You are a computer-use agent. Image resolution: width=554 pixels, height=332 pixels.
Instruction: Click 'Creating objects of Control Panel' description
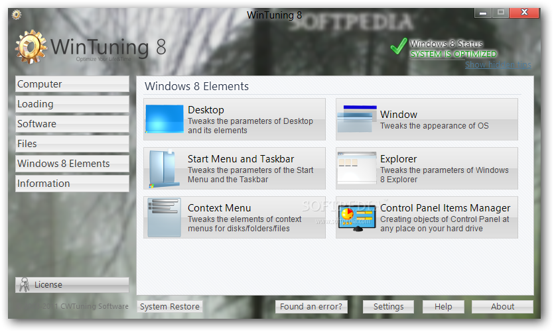[445, 224]
